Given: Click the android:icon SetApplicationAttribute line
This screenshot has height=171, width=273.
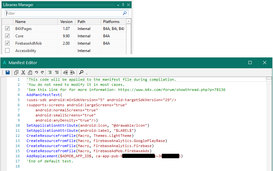Looking at the screenshot, I should click(x=88, y=125).
